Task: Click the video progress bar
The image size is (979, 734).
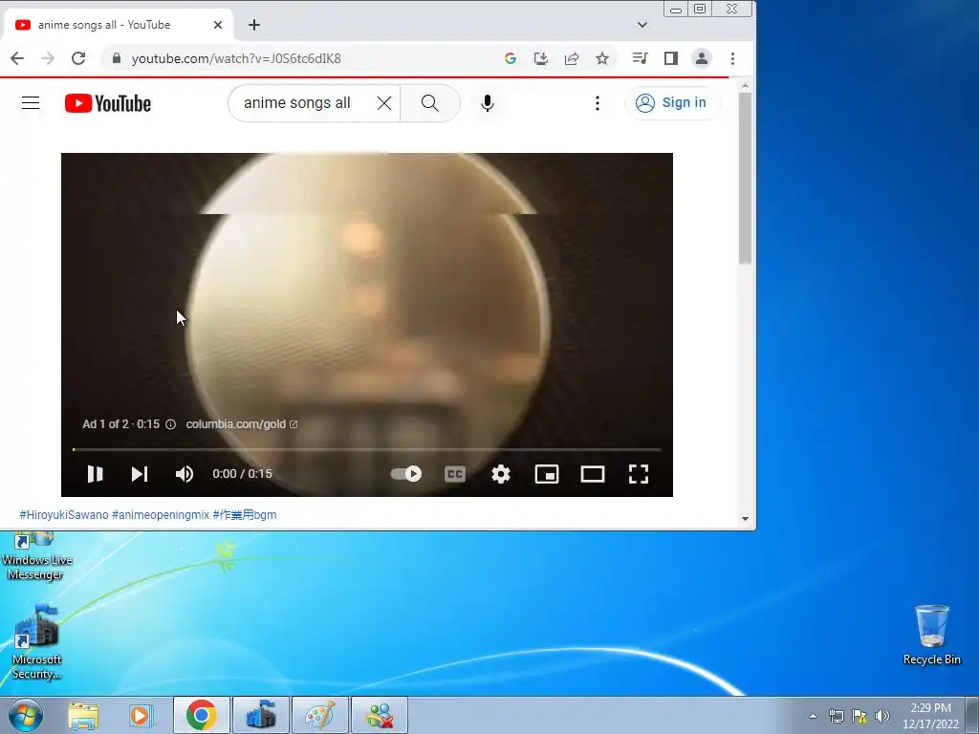Action: 367,449
